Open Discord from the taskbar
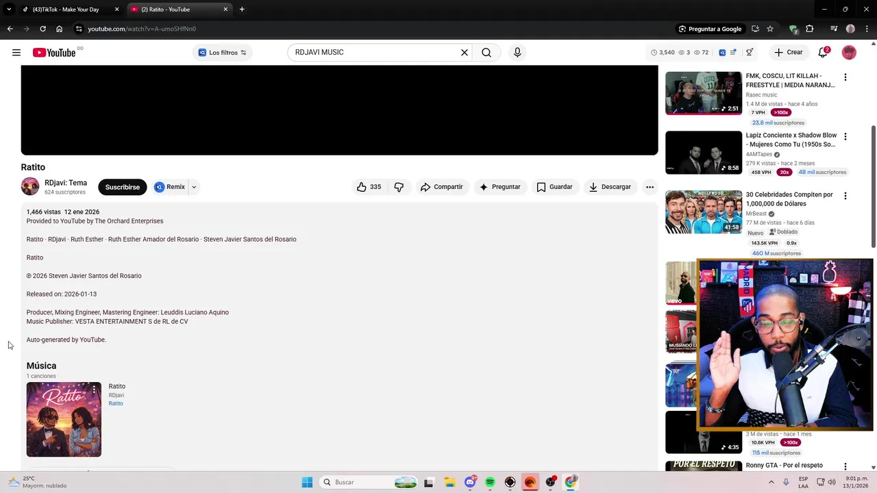Screen dimensions: 877x493 470,482
